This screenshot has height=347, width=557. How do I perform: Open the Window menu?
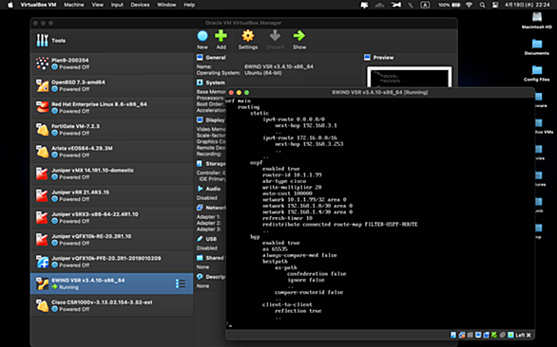click(166, 5)
